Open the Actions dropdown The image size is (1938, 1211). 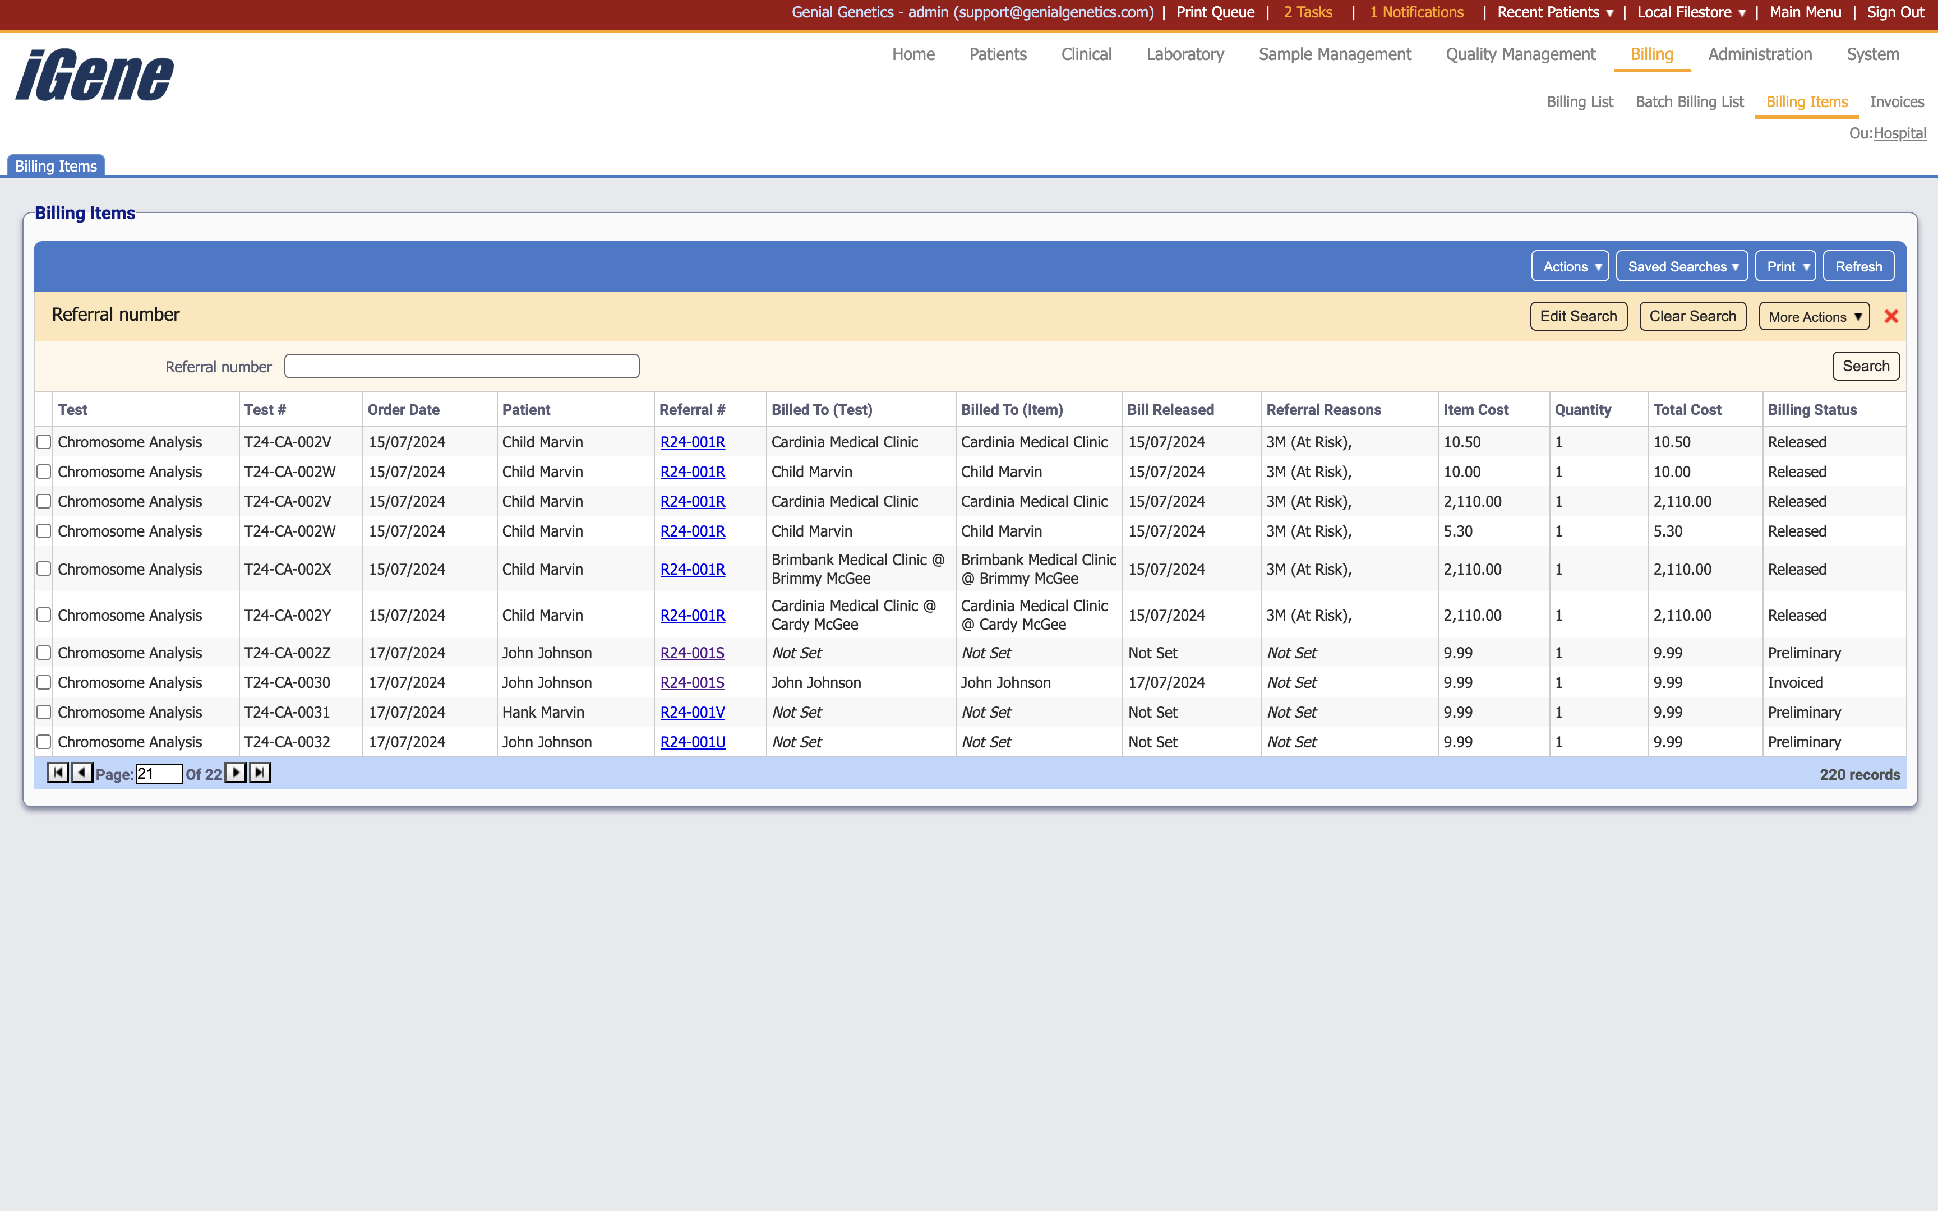(1569, 266)
